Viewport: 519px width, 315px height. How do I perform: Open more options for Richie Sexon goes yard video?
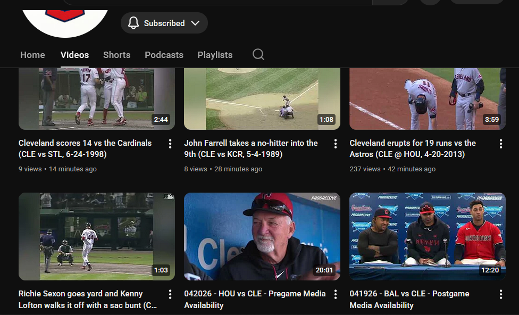tap(170, 294)
